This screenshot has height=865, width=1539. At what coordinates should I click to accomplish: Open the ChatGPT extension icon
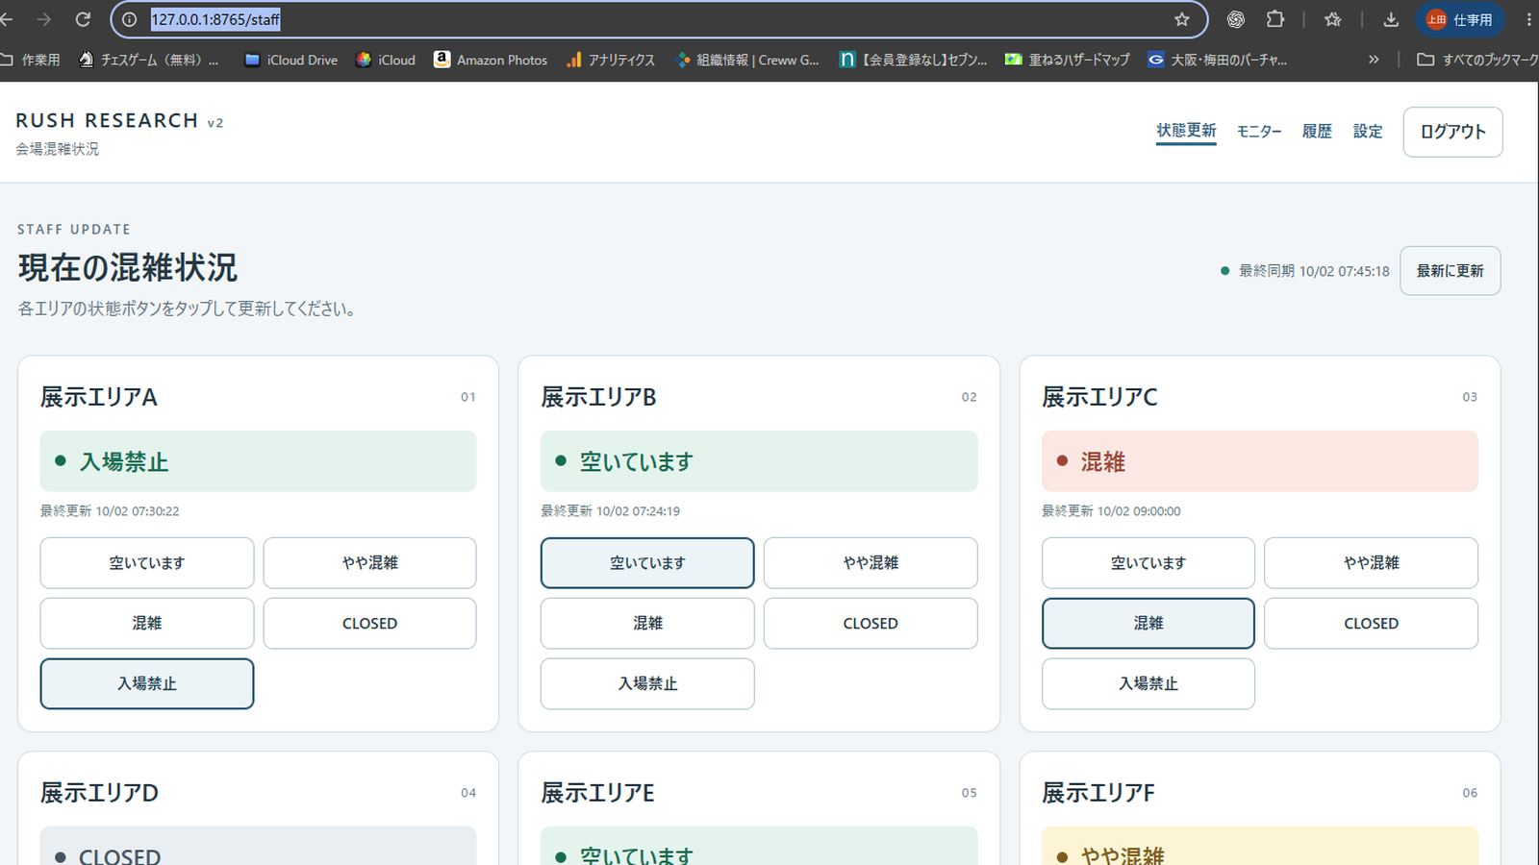(x=1236, y=19)
